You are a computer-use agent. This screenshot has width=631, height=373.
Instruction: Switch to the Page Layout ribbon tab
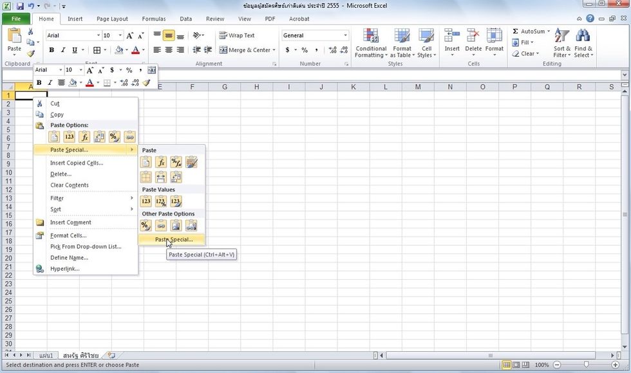[111, 19]
